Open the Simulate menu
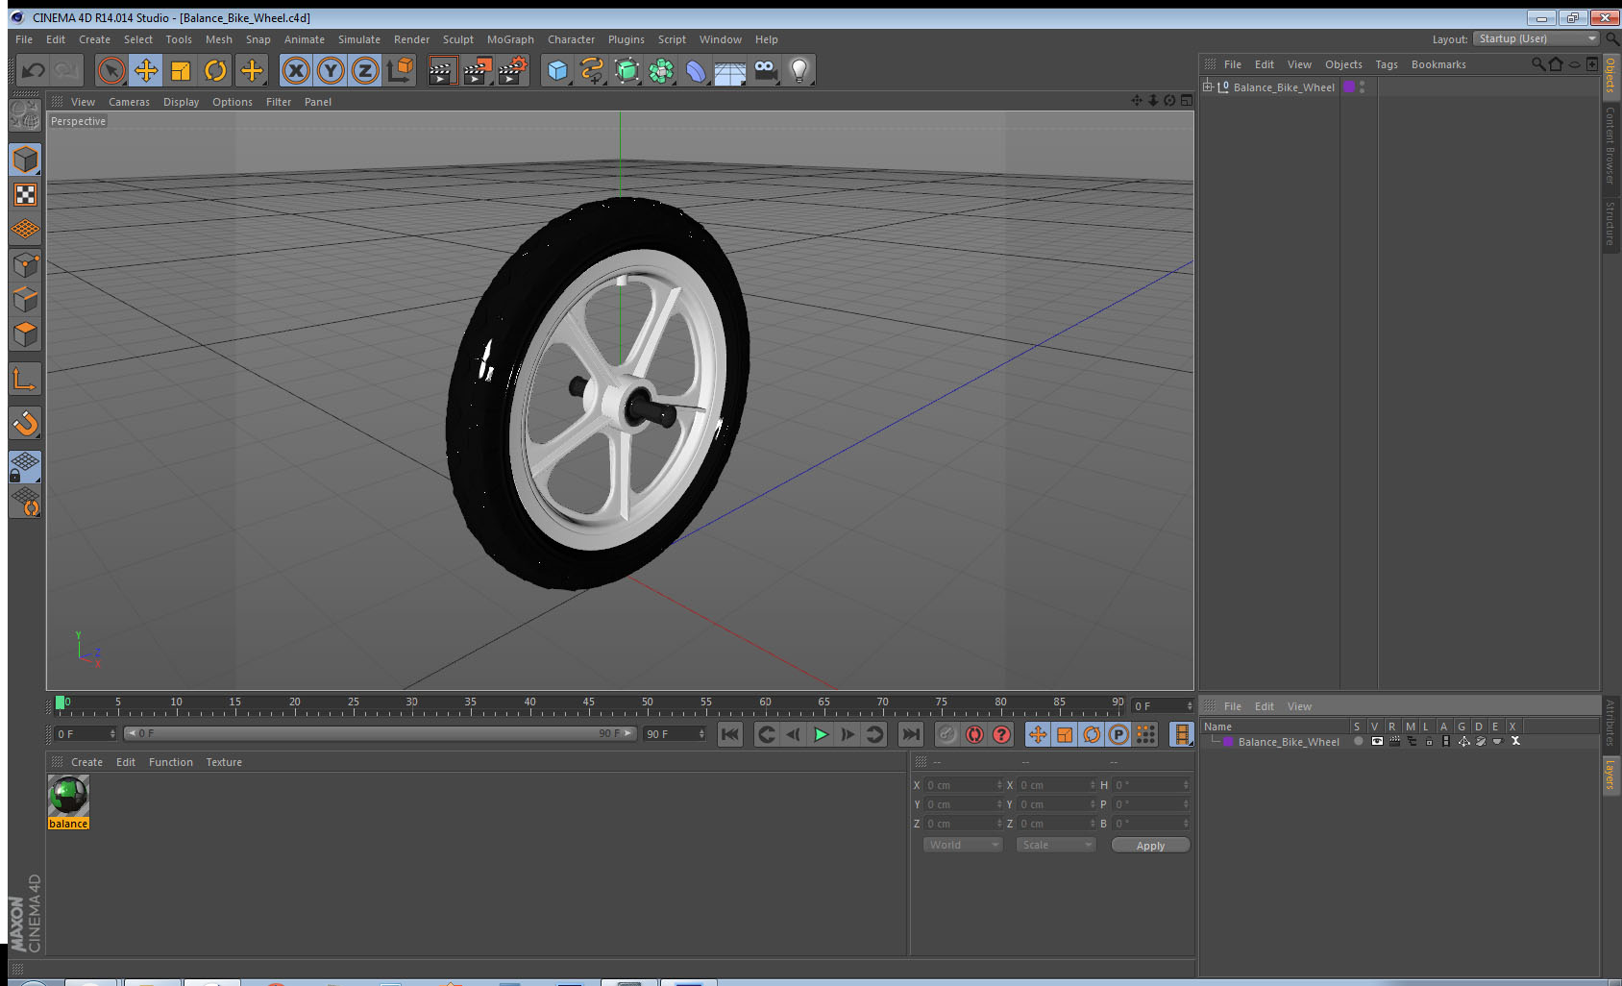Viewport: 1622px width, 986px height. coord(359,39)
